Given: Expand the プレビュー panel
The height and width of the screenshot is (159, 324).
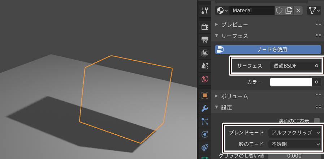Looking at the screenshot, I should coord(217,25).
